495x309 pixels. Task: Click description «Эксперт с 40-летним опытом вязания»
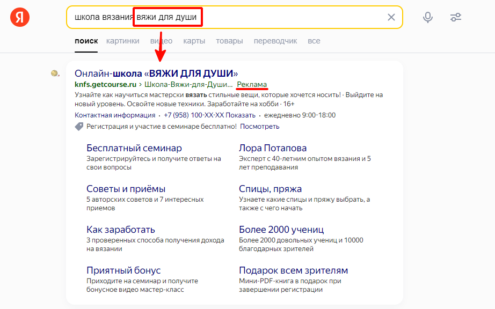click(x=300, y=159)
